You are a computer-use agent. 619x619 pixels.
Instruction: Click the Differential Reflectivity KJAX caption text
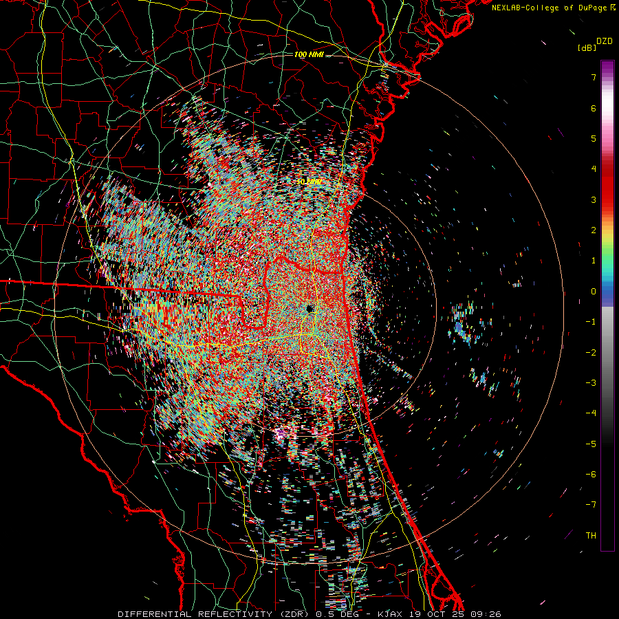[309, 614]
